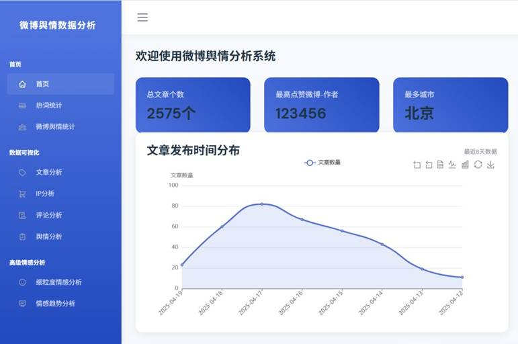Viewport: 518px width, 344px height.
Task: Click the 高级情感分析 section header
Action: coord(27,263)
